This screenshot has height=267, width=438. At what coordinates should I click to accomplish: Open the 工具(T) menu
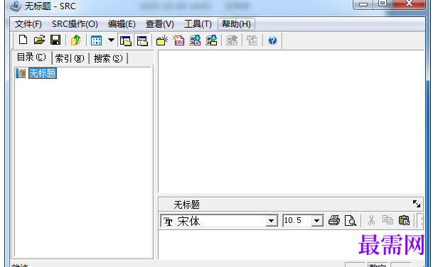pos(198,24)
